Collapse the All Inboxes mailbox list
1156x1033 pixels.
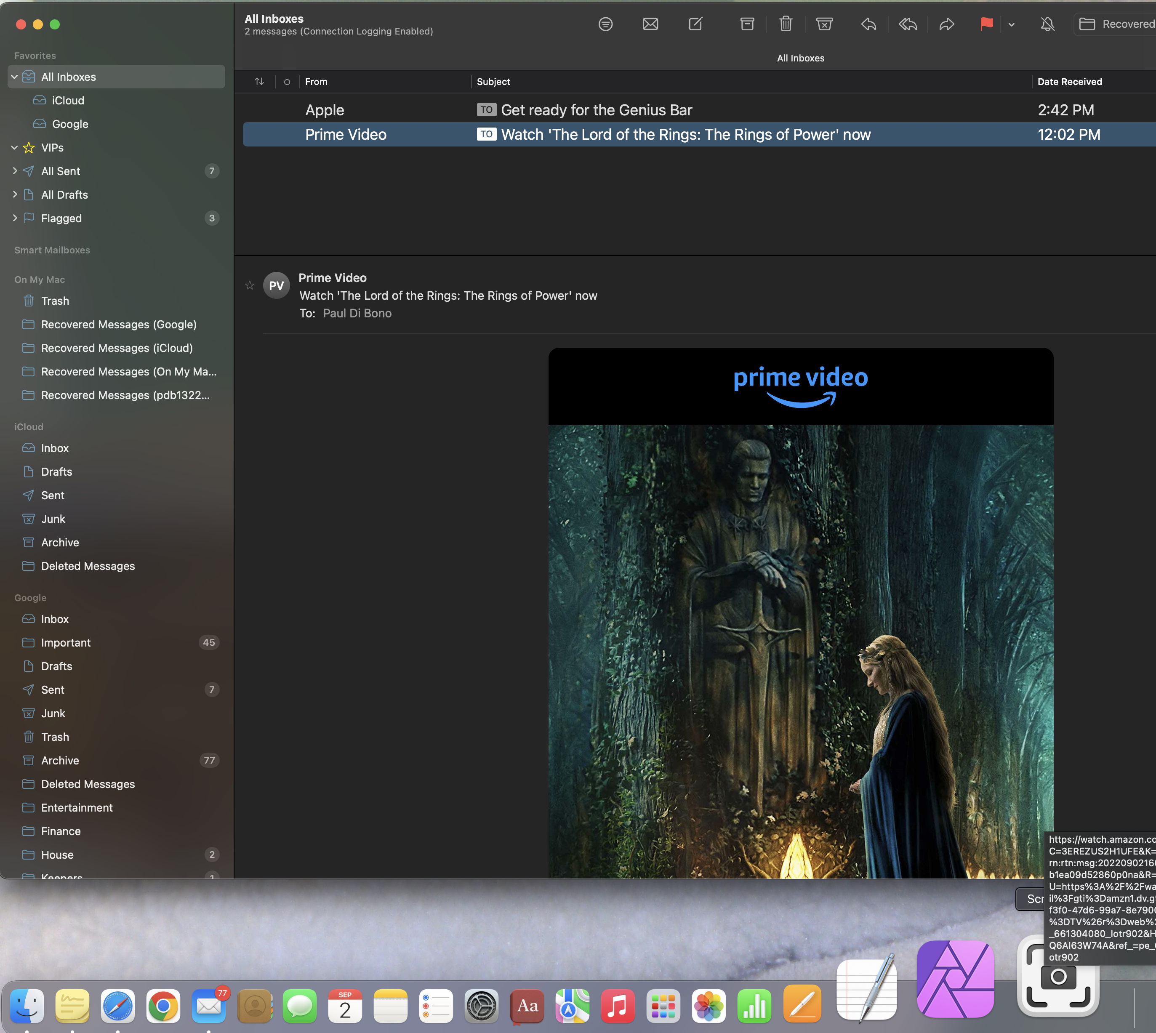point(15,77)
